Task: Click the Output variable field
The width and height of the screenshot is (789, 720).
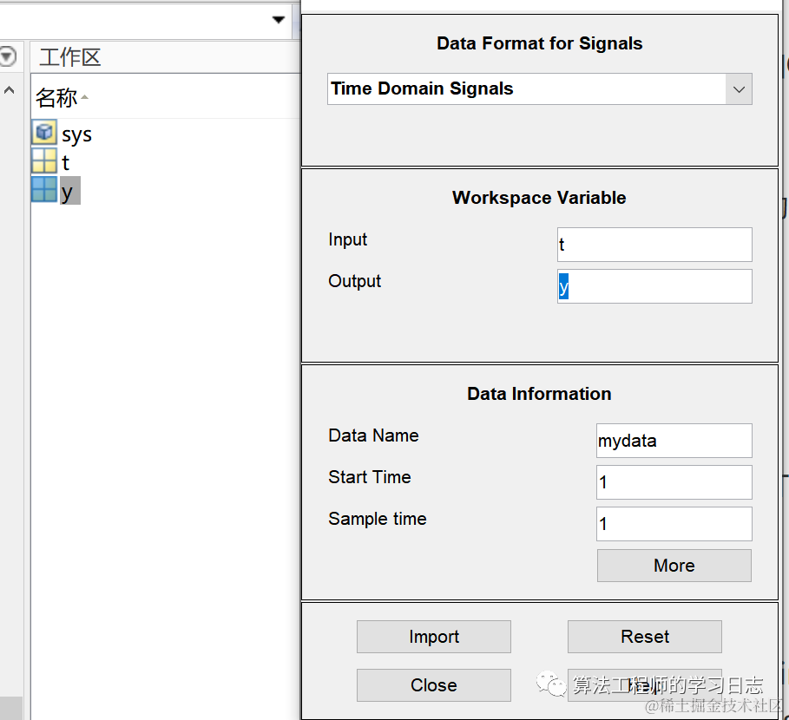Action: coord(654,286)
